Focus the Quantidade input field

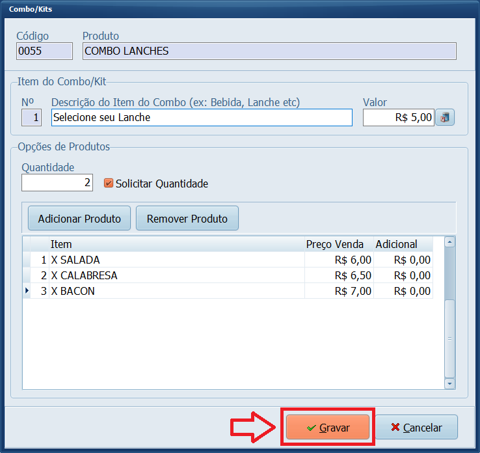[57, 182]
